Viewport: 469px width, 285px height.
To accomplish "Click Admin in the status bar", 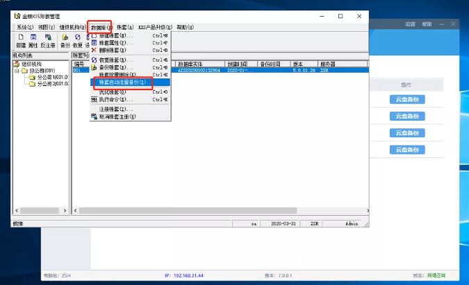I will (352, 223).
